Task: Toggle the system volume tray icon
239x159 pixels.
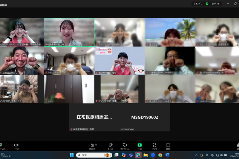Action: tap(221, 155)
